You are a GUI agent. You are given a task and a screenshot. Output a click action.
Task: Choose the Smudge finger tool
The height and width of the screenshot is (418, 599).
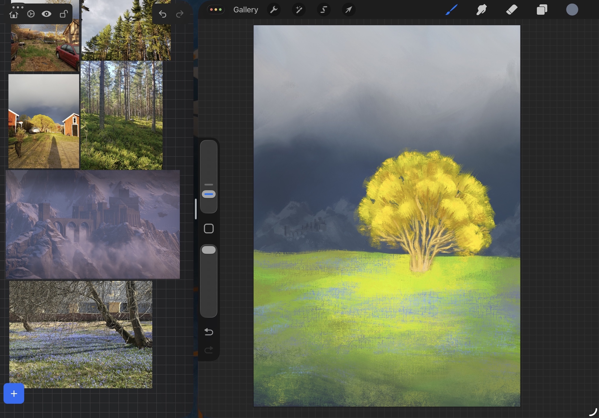pos(481,10)
